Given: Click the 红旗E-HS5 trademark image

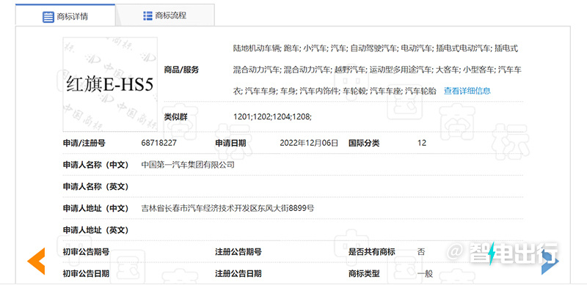Looking at the screenshot, I should [x=110, y=84].
